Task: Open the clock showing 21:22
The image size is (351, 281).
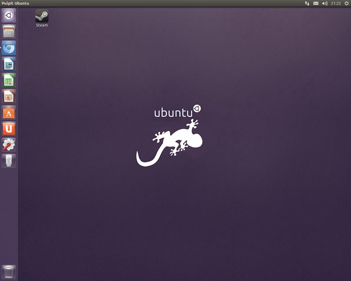Action: coord(336,3)
